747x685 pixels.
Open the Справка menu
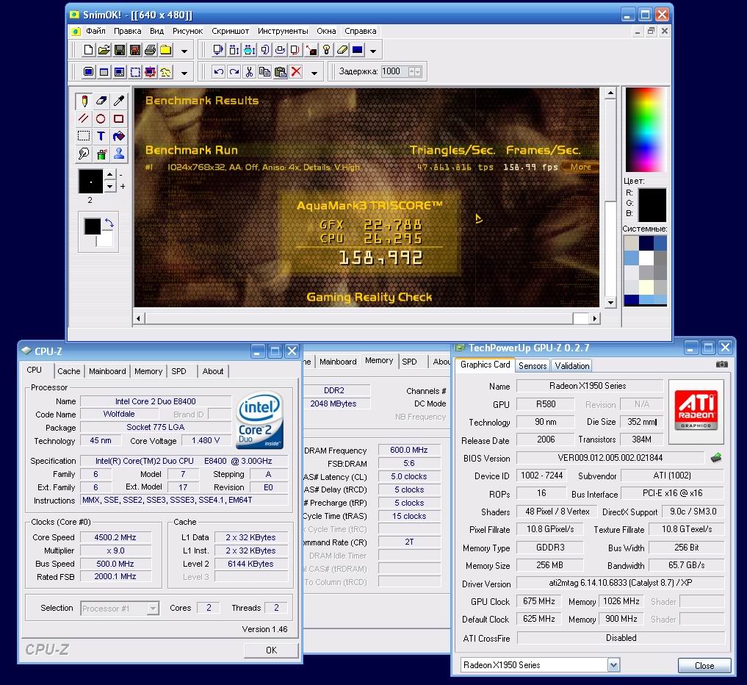coord(360,31)
